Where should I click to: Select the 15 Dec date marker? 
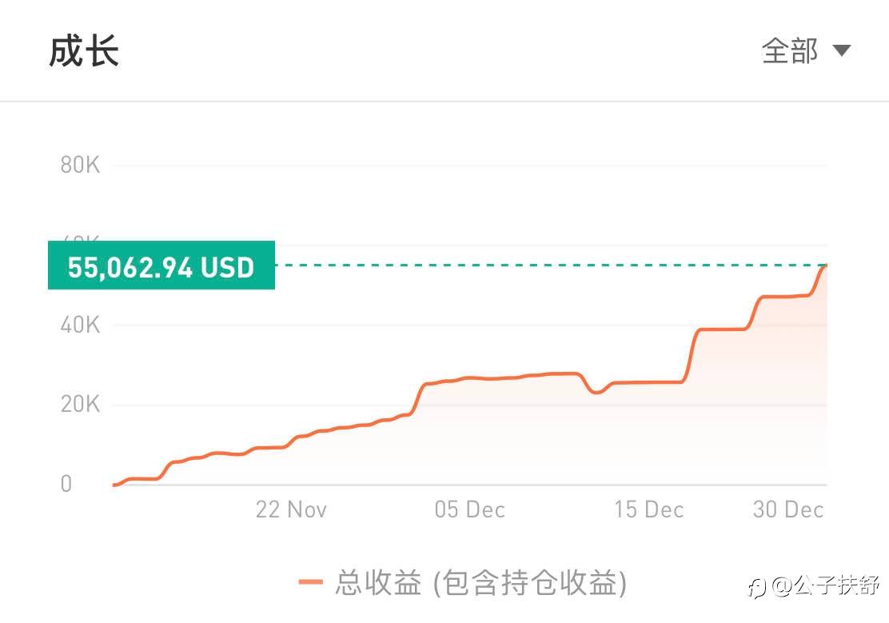click(648, 510)
